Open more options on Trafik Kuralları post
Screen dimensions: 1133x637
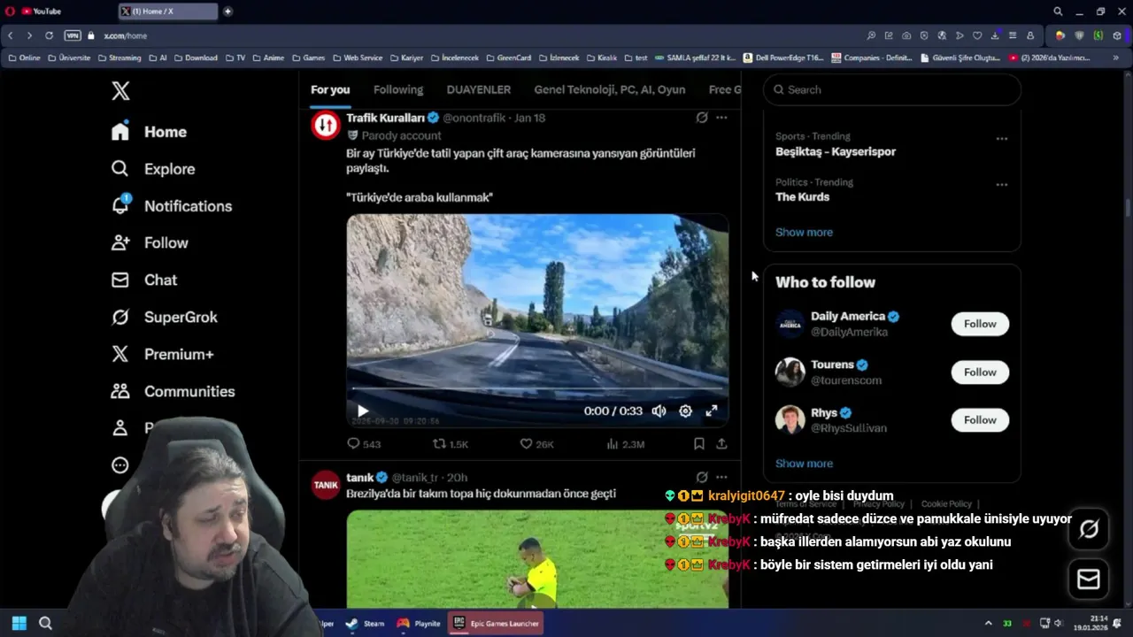[721, 118]
